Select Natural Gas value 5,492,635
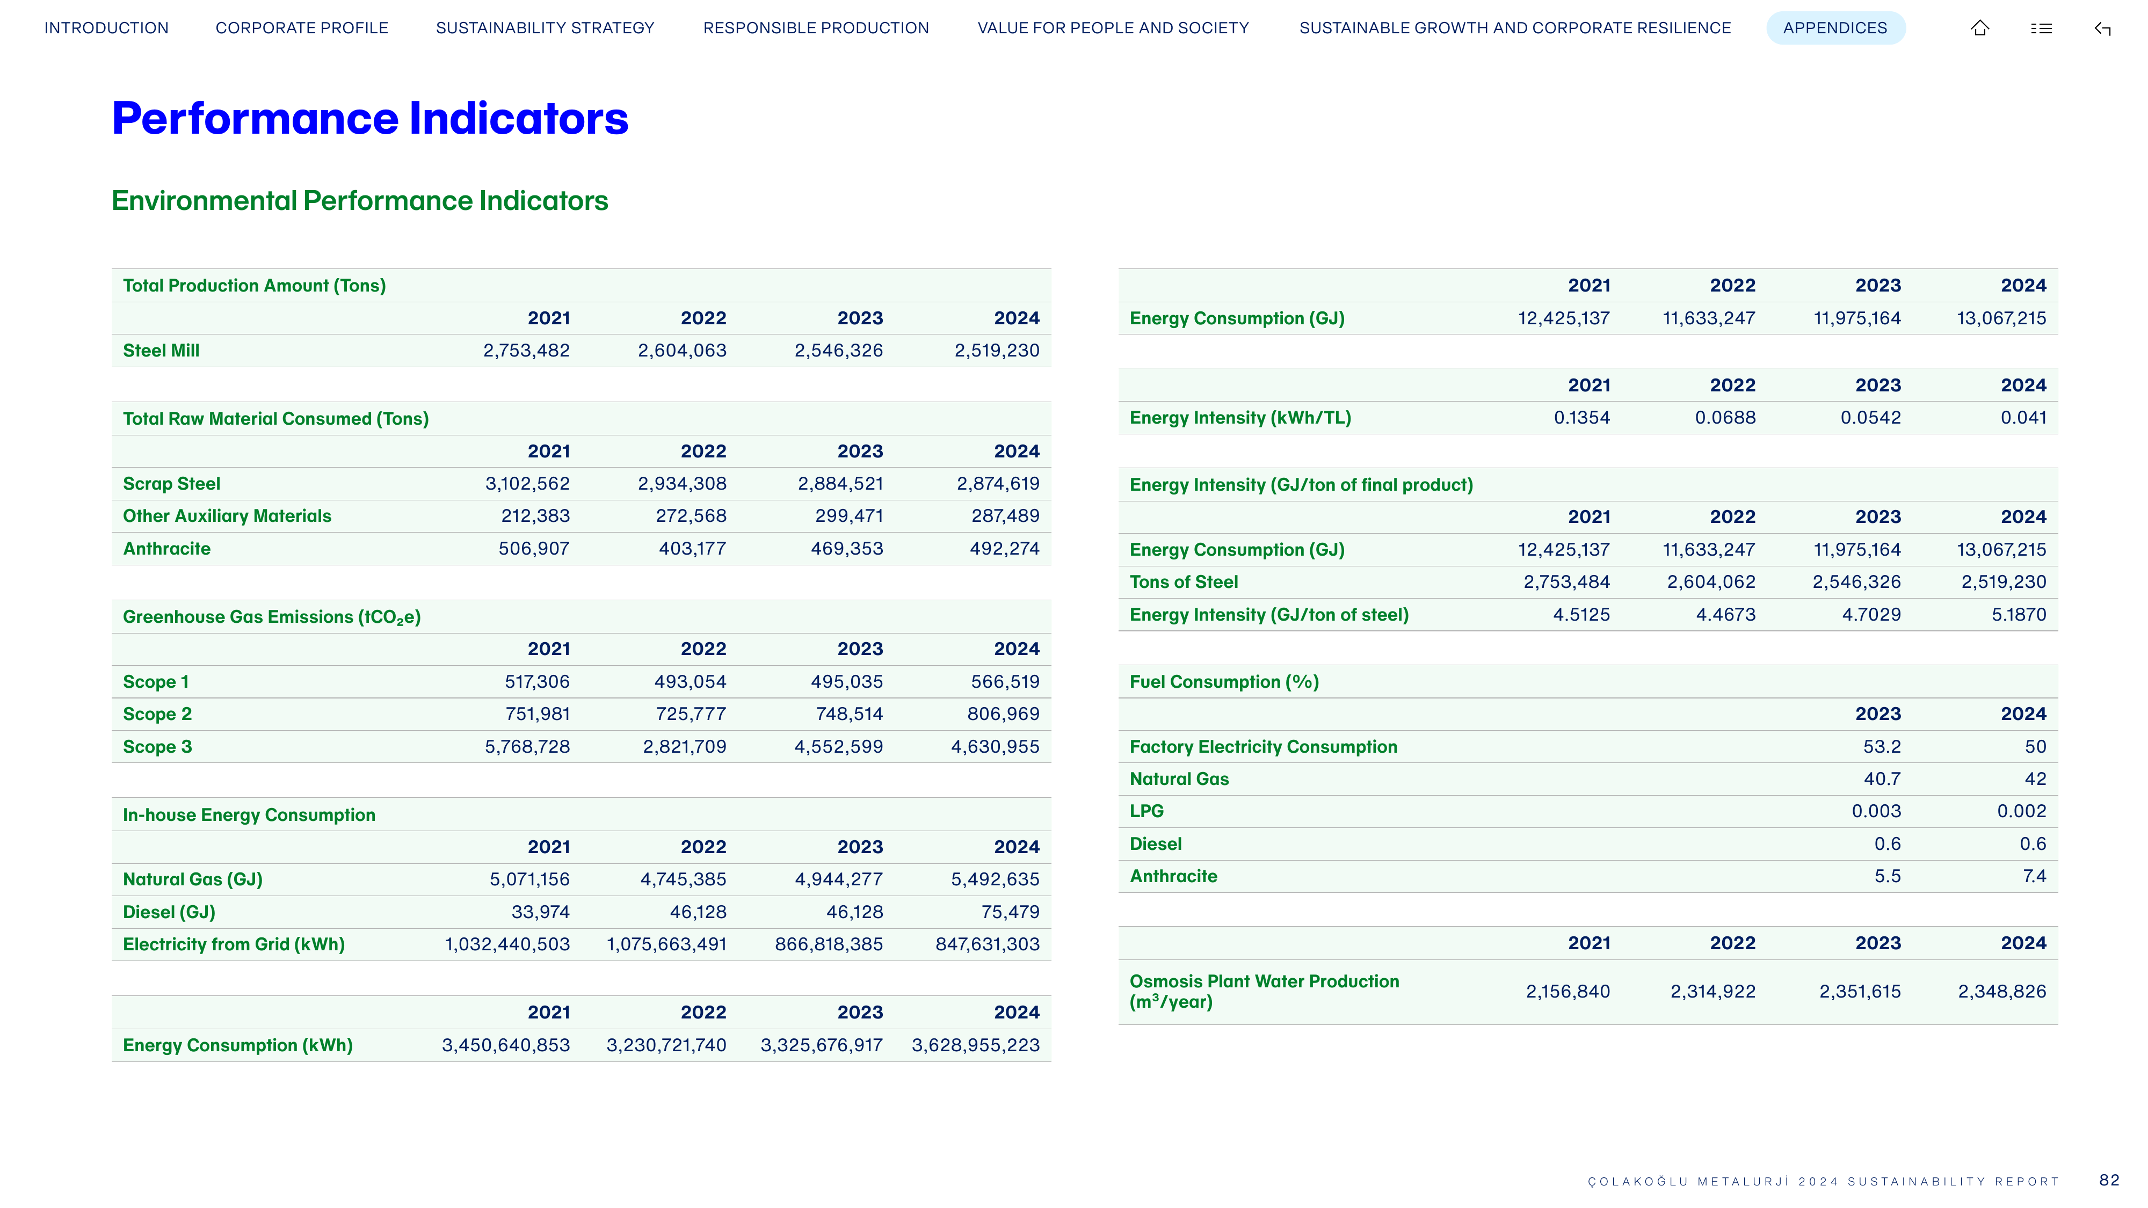2148x1208 pixels. [x=996, y=879]
